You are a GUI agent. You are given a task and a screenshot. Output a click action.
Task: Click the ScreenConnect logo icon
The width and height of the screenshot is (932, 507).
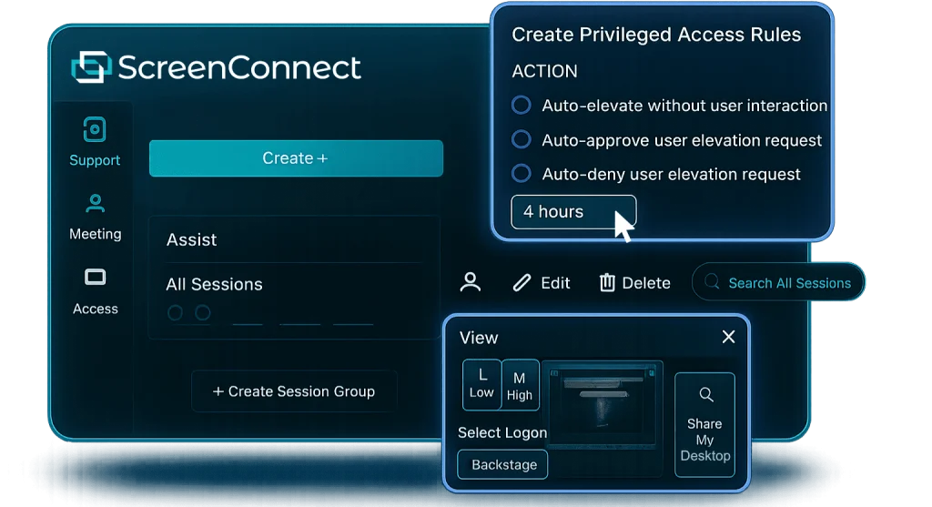coord(91,67)
